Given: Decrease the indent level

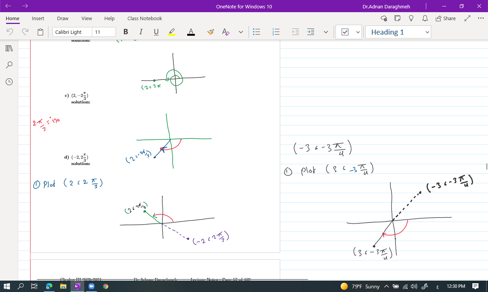Looking at the screenshot, I should pyautogui.click(x=295, y=32).
